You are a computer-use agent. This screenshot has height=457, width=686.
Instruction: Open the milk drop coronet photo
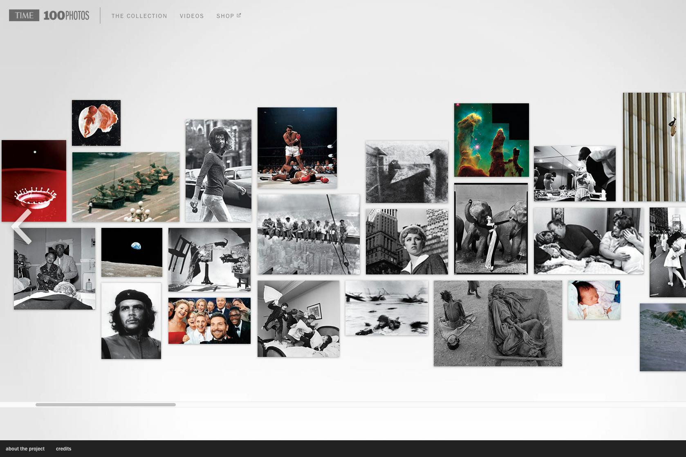34,181
